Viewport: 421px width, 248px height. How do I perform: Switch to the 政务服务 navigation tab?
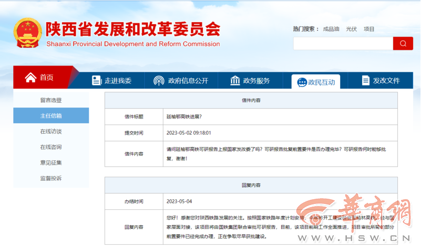[x=250, y=80]
